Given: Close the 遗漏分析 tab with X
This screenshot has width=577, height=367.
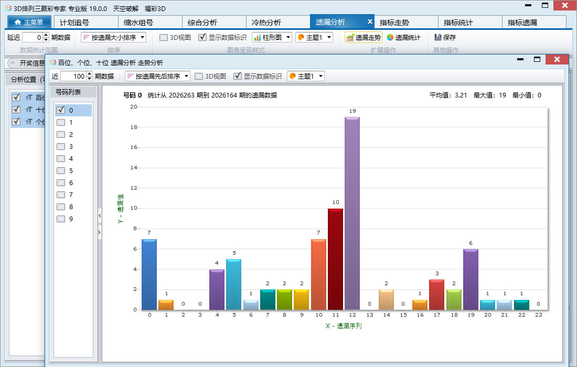Looking at the screenshot, I should click(x=370, y=21).
